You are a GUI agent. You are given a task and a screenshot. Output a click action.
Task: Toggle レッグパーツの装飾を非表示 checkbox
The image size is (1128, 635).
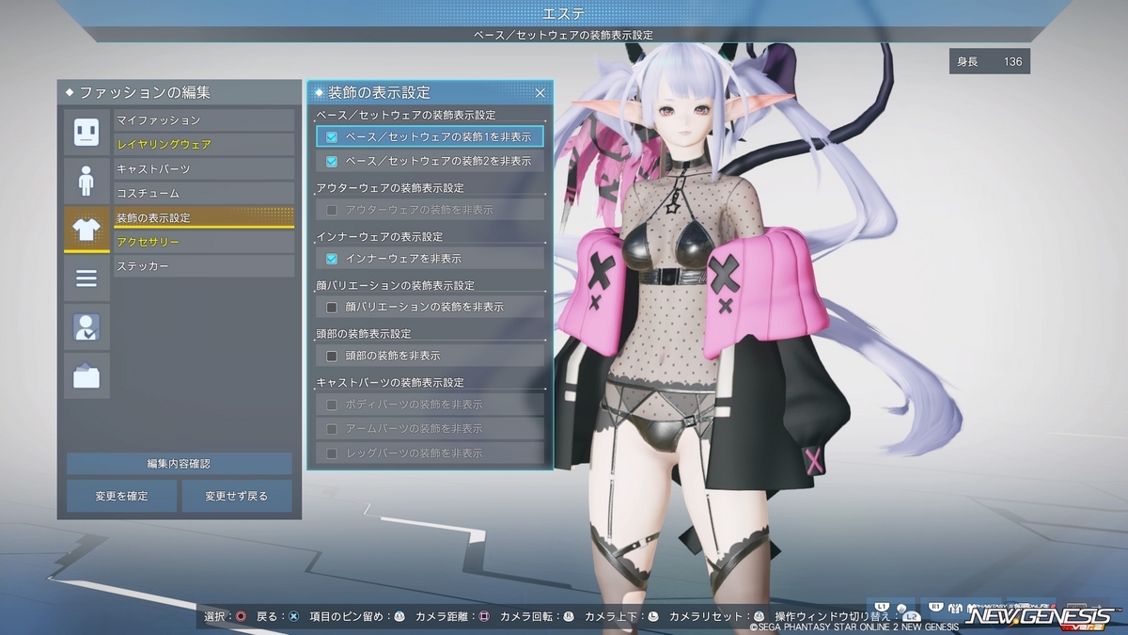pos(332,453)
